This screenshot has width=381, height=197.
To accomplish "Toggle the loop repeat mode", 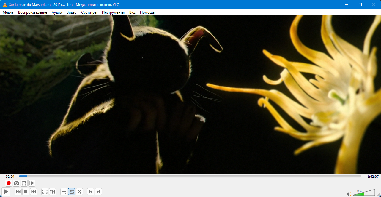I will (72, 192).
